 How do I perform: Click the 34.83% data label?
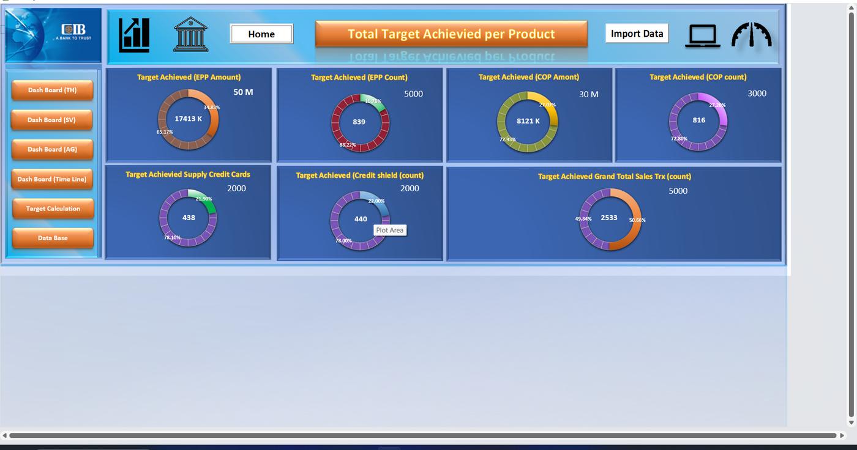[212, 108]
